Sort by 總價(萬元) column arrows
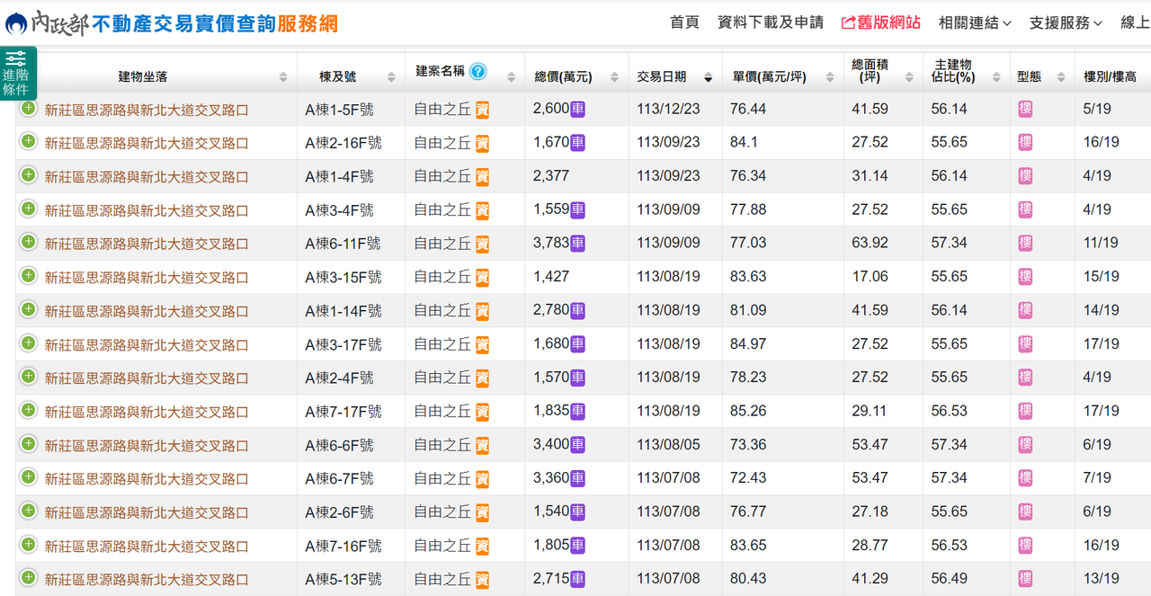The image size is (1151, 596). 614,77
